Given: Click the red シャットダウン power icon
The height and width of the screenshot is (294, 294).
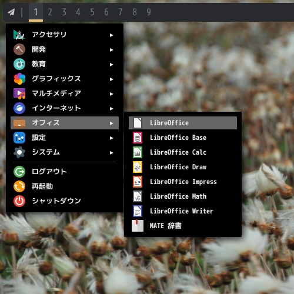Looking at the screenshot, I should pyautogui.click(x=19, y=201).
